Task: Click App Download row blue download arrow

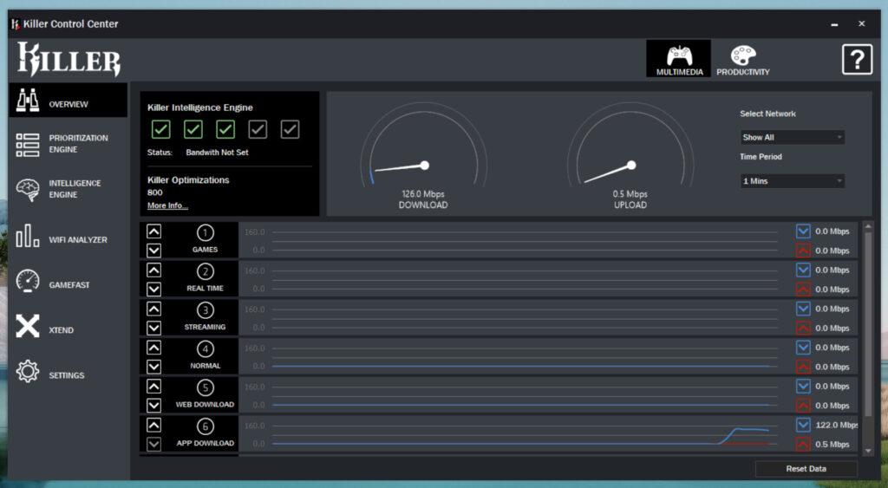Action: [802, 425]
